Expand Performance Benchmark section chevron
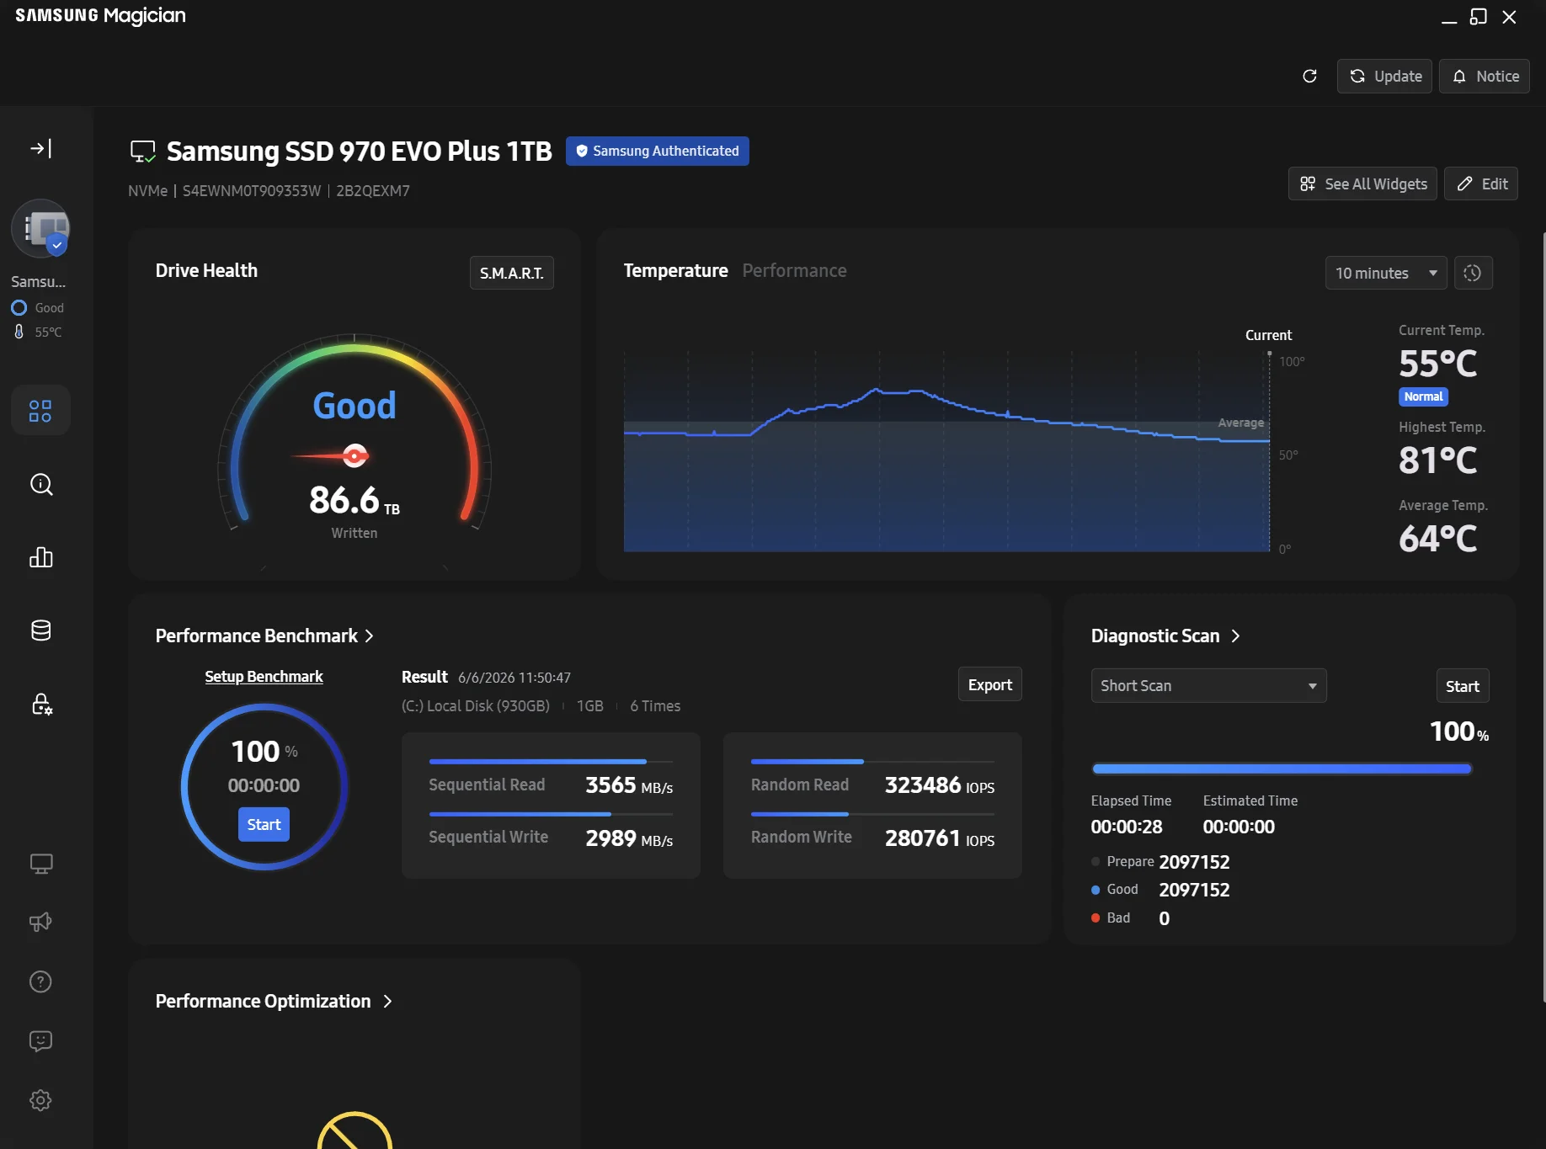 pos(369,636)
